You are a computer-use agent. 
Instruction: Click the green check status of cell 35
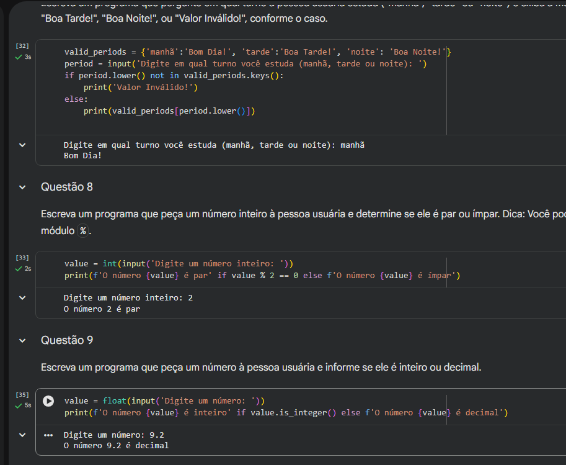coord(19,405)
